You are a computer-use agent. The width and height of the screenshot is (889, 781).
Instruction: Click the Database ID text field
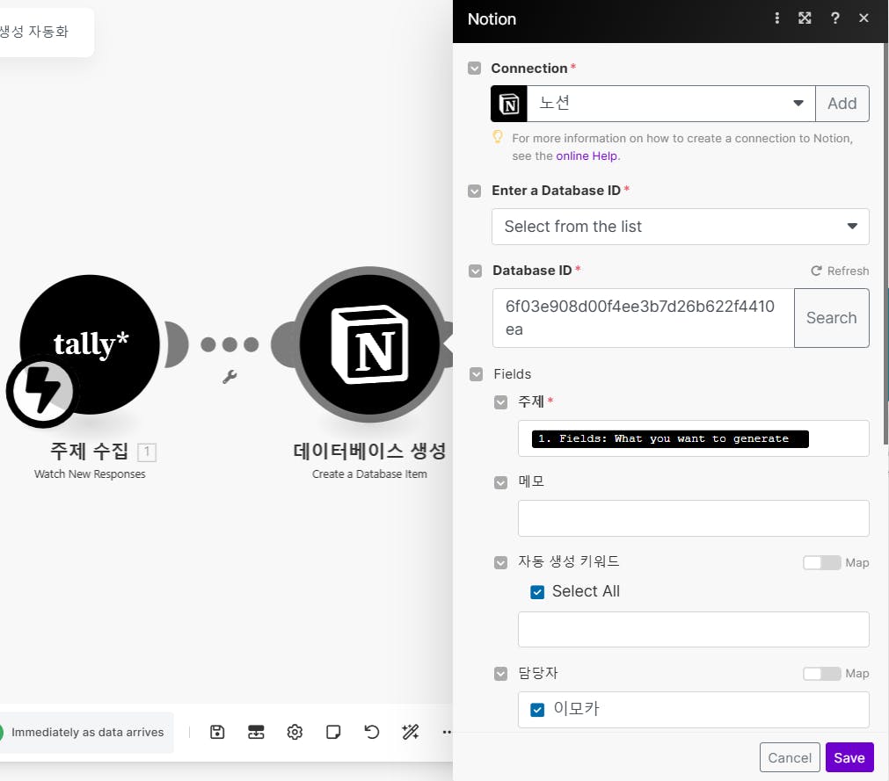[643, 318]
